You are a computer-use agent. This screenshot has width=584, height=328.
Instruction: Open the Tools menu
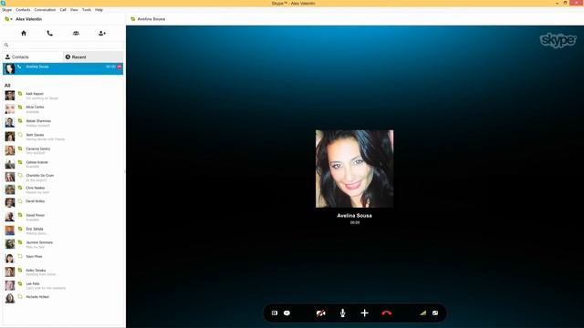point(87,10)
